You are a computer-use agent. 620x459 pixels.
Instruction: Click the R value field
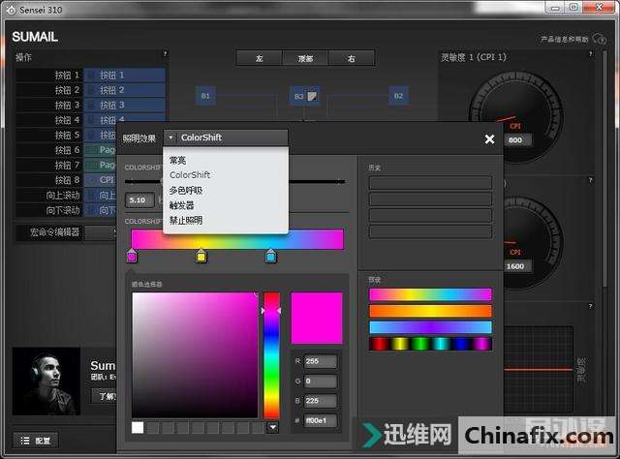(x=321, y=361)
